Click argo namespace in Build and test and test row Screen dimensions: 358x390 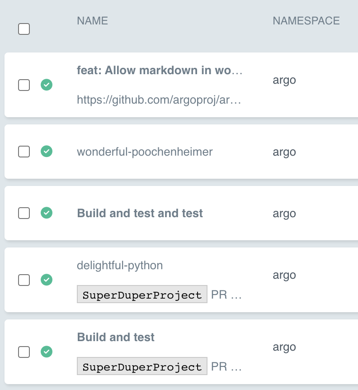tap(284, 214)
